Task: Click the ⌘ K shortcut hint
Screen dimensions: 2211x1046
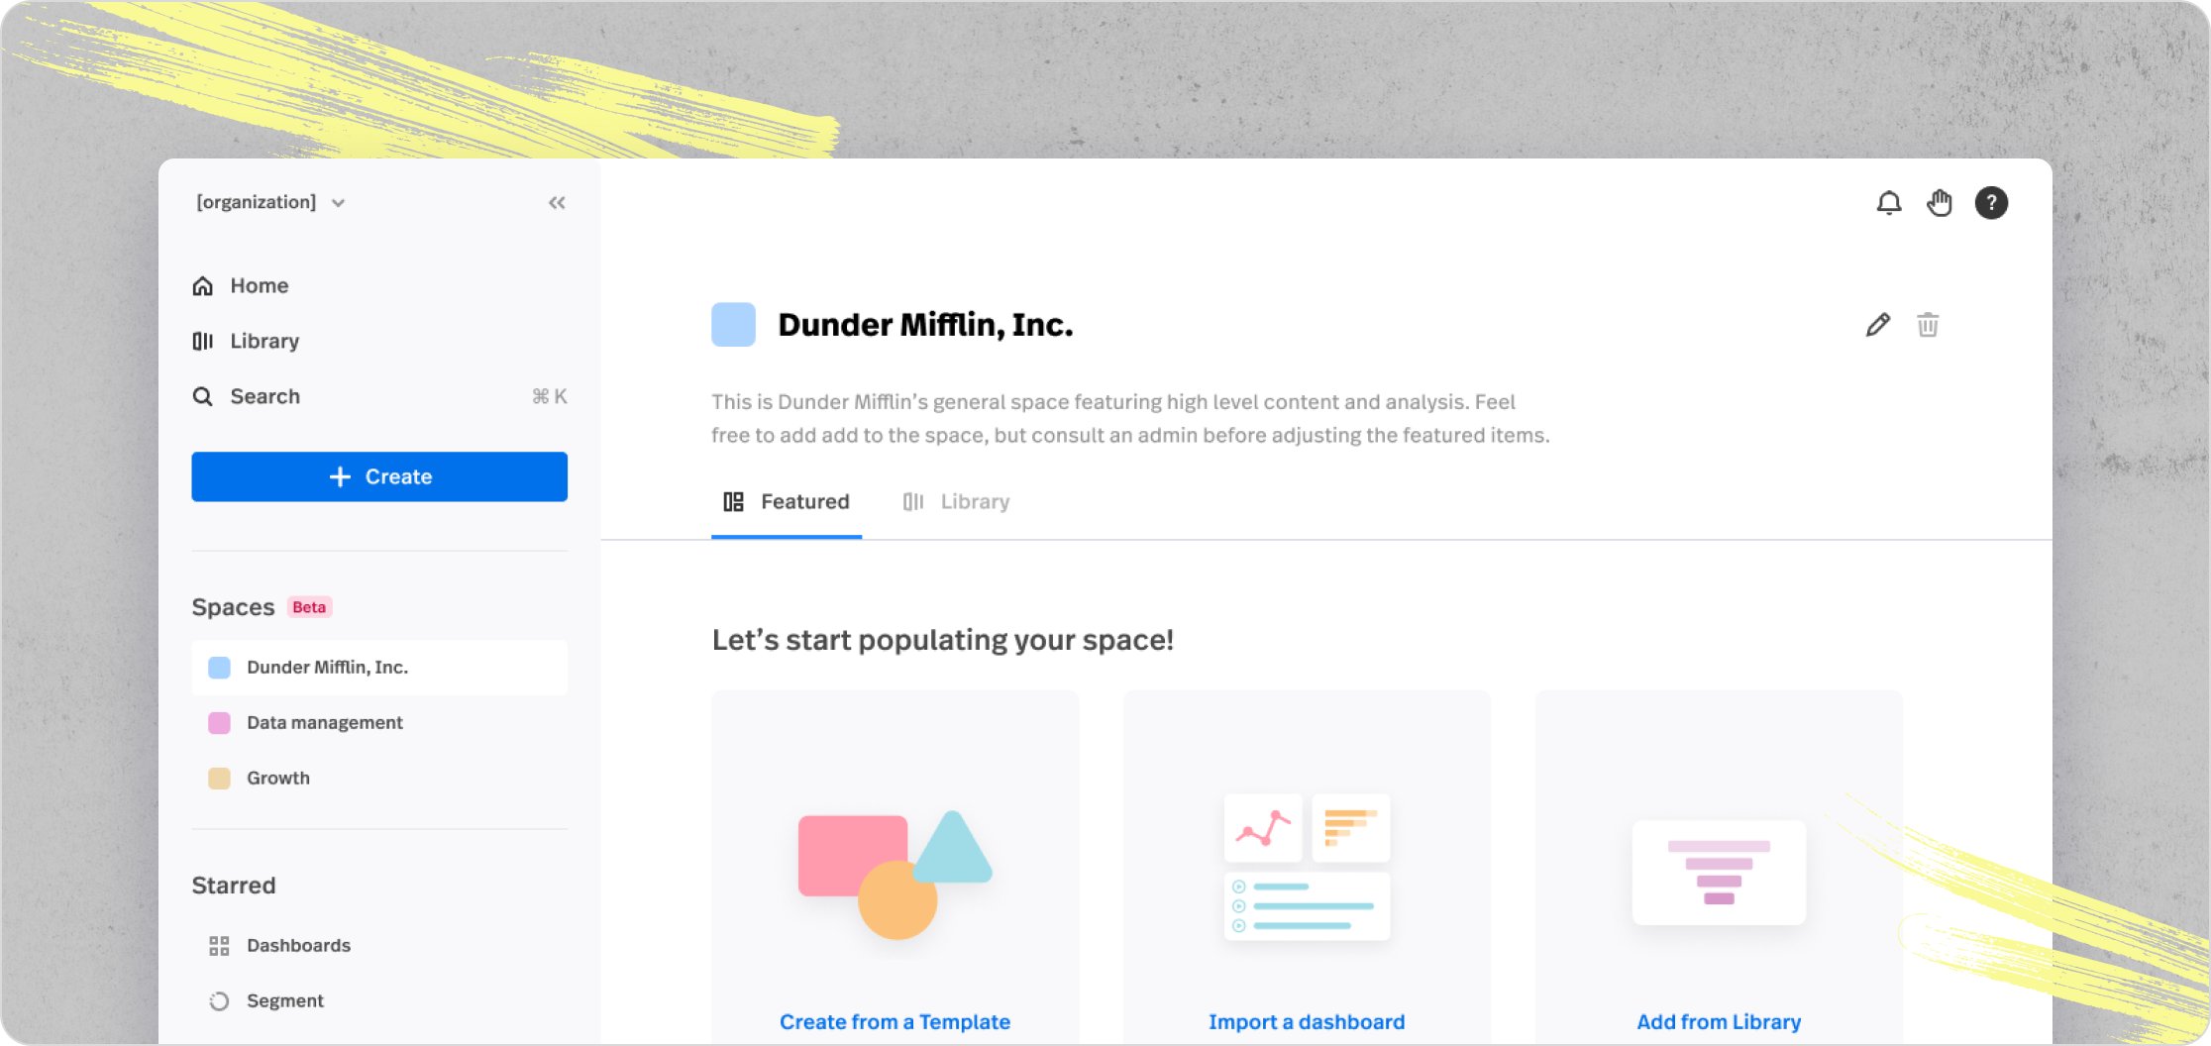Action: coord(549,397)
